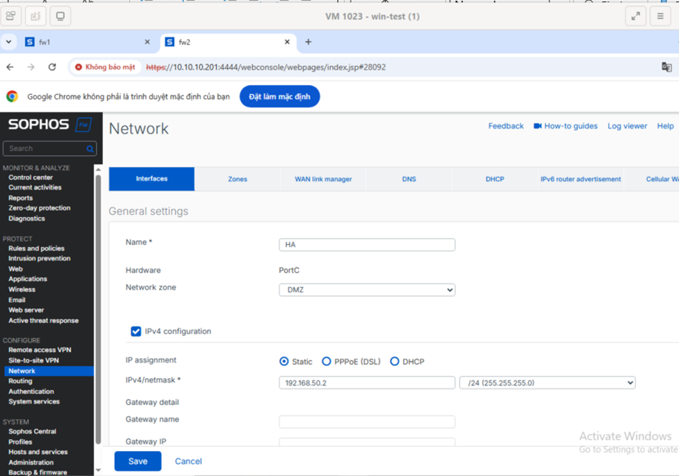Expand the browser tab list chevron
Screen dimensions: 679x476
click(x=9, y=42)
